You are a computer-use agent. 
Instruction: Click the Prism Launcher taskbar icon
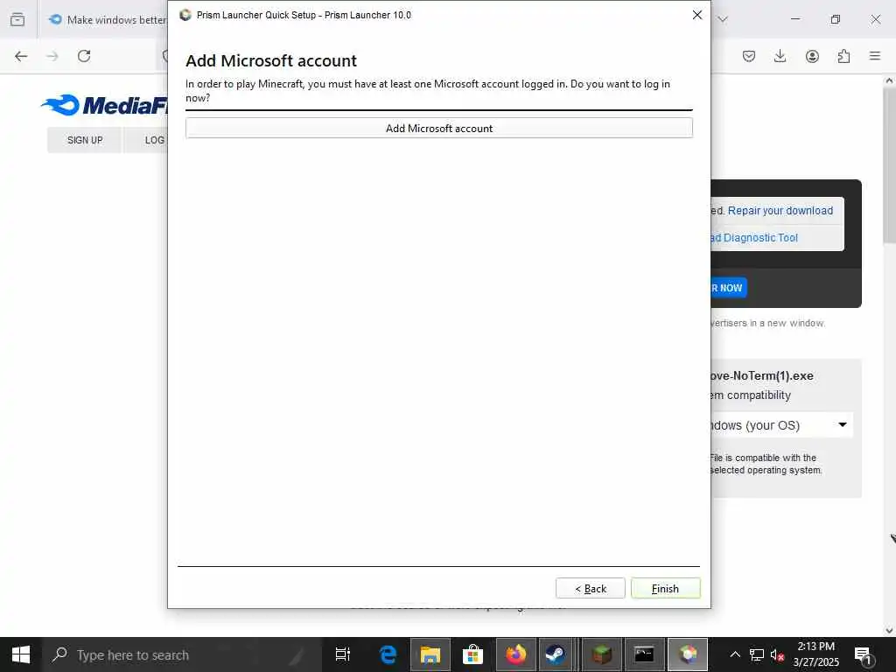(x=688, y=654)
